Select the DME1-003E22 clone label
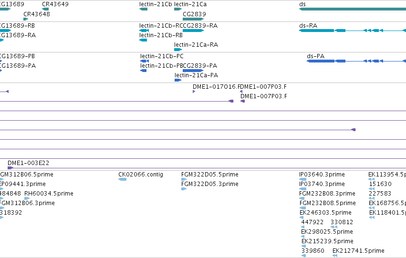The image size is (406, 258). (x=28, y=163)
